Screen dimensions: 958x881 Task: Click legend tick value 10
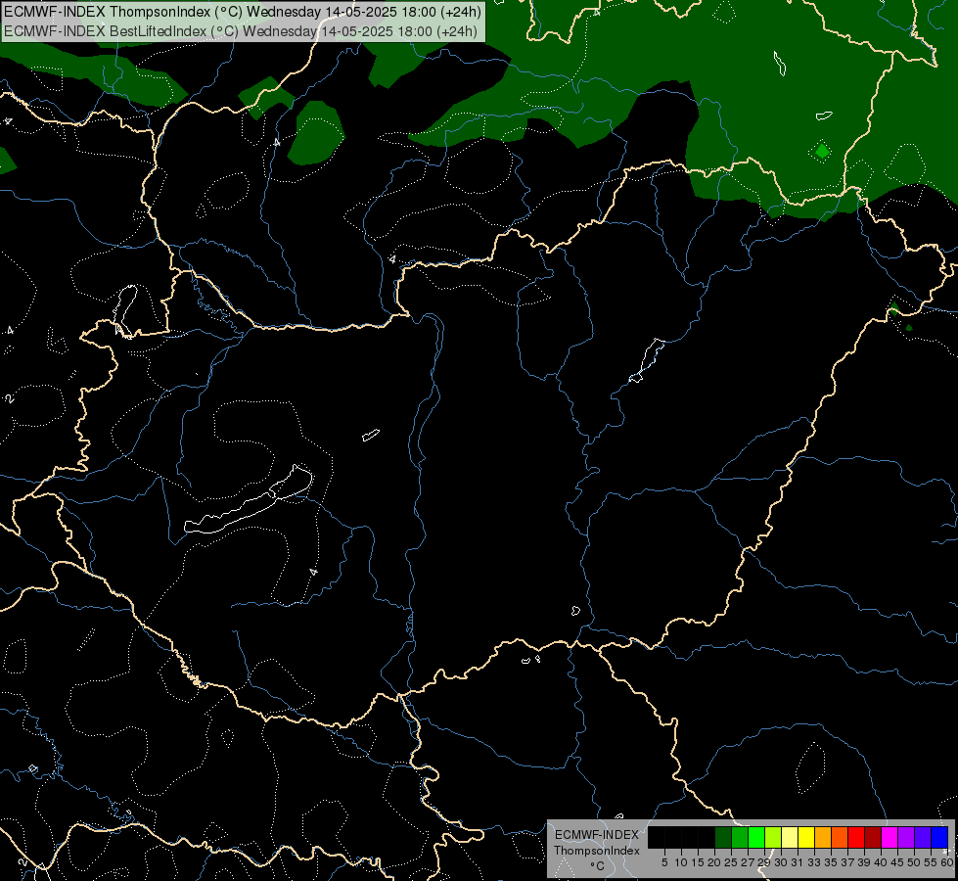click(x=681, y=862)
